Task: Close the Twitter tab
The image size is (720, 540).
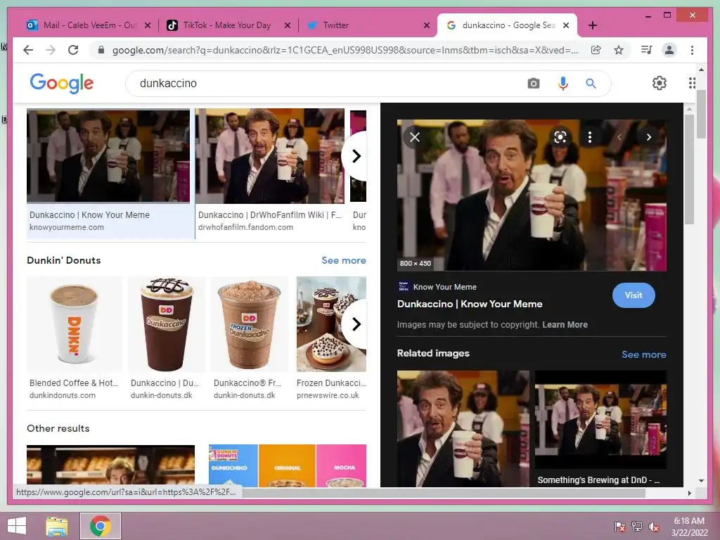Action: (427, 25)
